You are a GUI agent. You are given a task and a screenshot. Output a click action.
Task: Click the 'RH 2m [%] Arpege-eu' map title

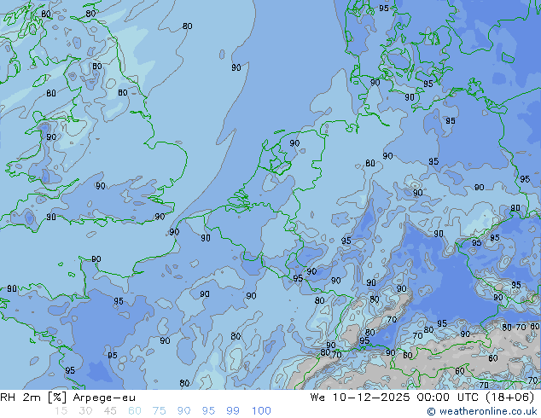[68, 398]
